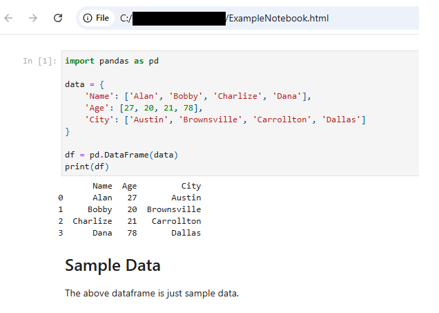Screen dimensions: 439x313
Task: Reload the ExampleNotebook page
Action: (x=58, y=18)
